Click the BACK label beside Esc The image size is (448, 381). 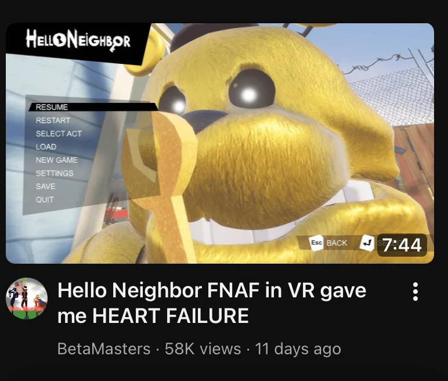click(337, 243)
